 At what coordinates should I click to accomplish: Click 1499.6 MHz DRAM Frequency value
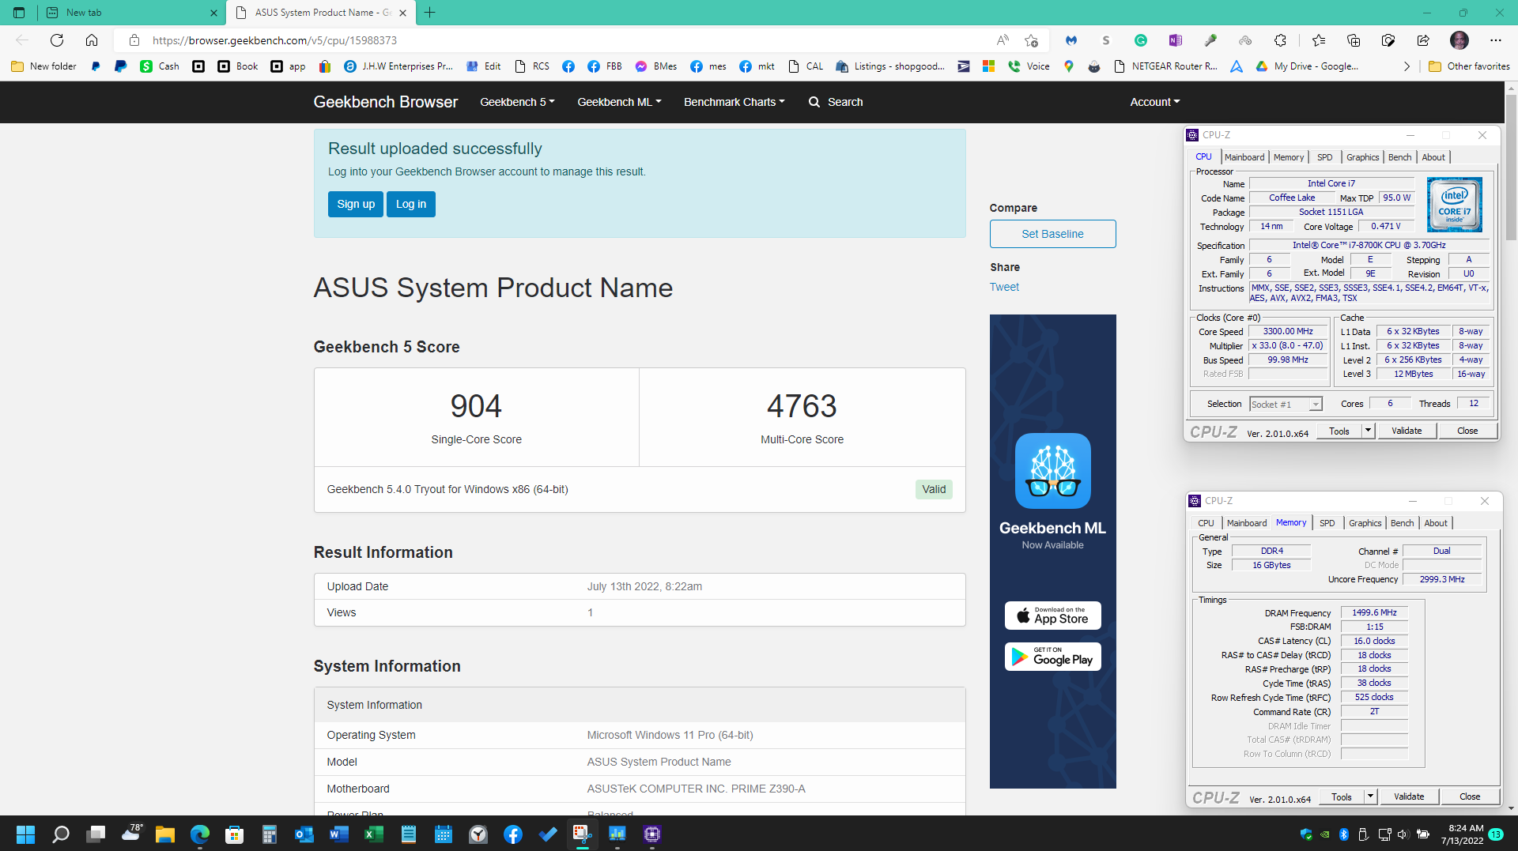(x=1374, y=612)
